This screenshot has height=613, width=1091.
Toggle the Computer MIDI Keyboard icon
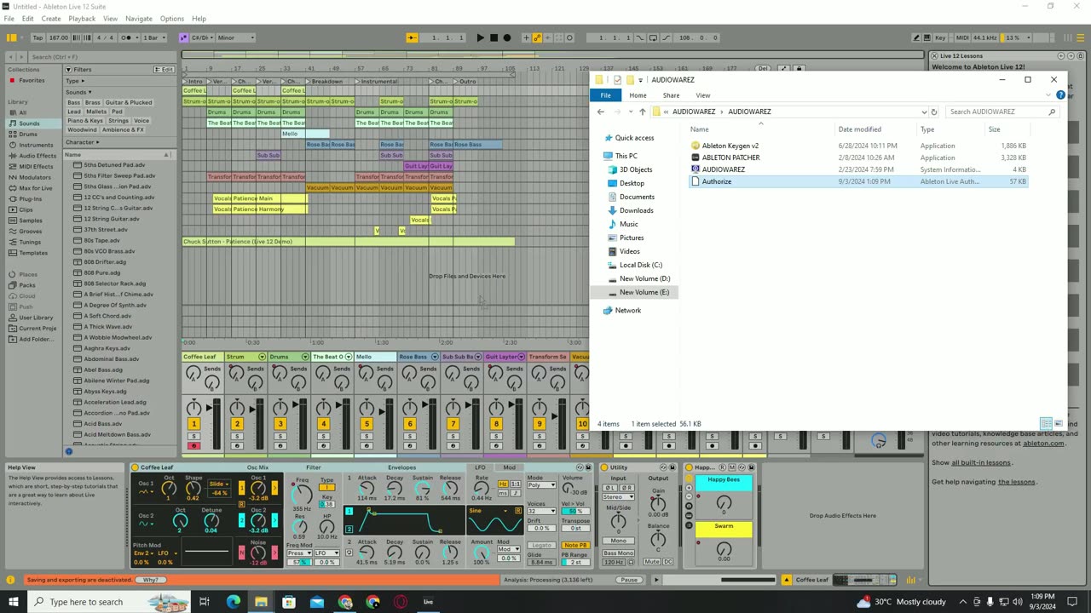[927, 37]
